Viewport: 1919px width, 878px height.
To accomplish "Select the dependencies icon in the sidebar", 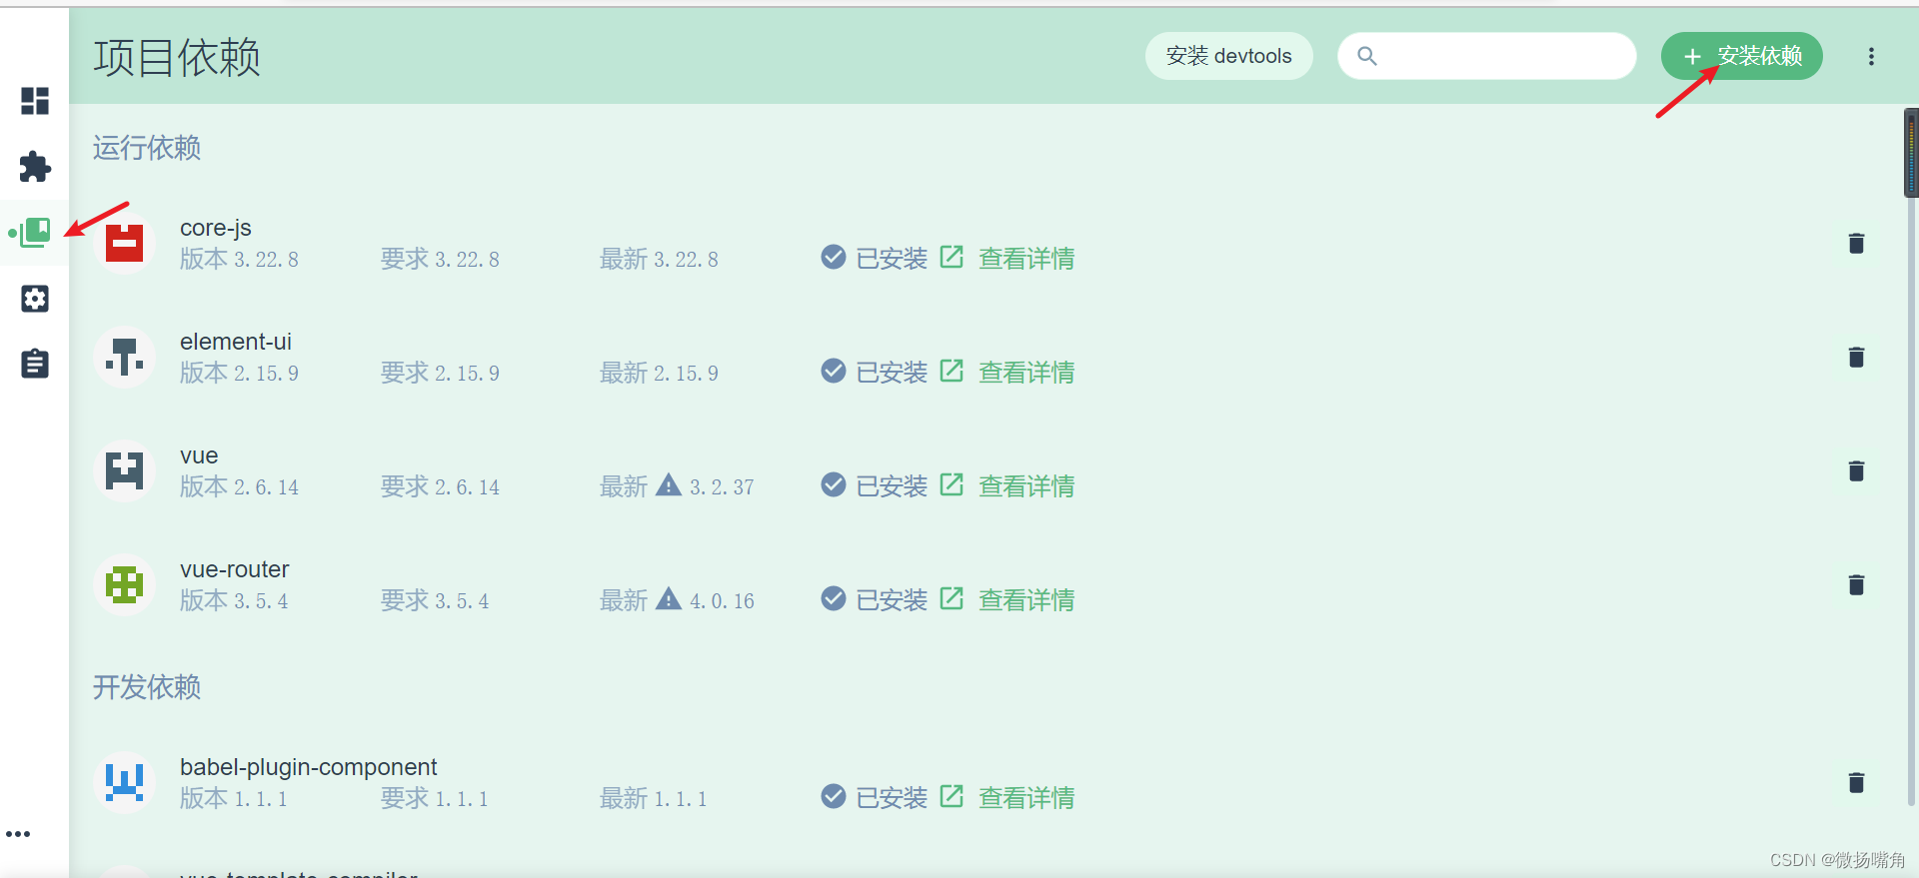I will (x=35, y=232).
